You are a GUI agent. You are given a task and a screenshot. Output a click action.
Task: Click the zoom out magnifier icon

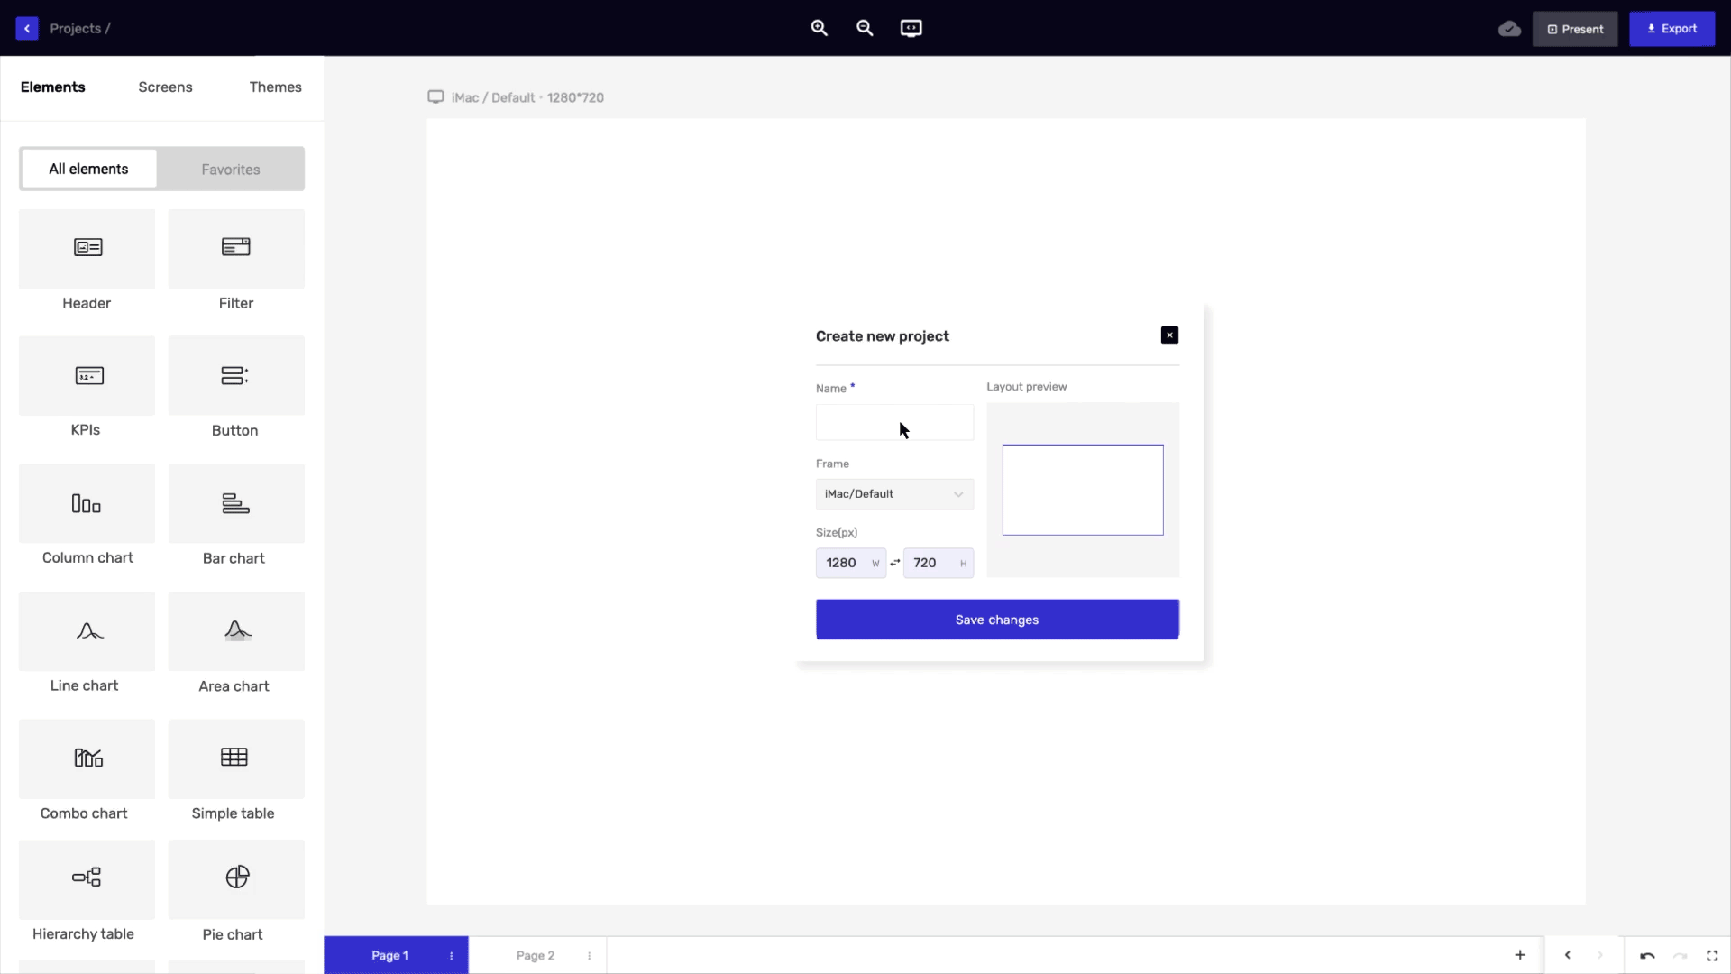click(865, 28)
